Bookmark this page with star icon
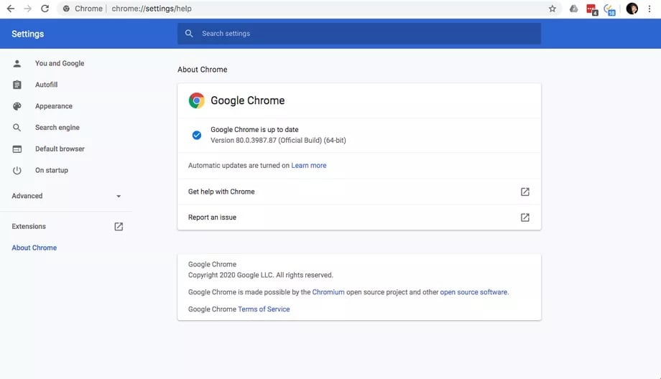The image size is (661, 379). click(553, 9)
